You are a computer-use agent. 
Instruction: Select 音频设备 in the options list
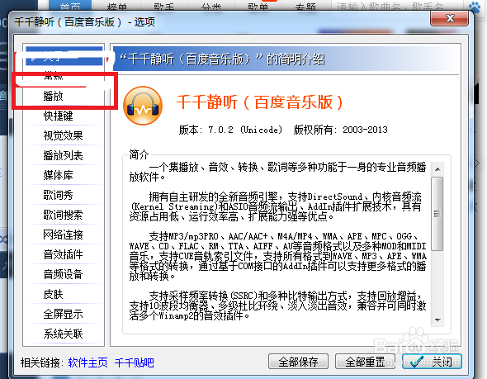click(x=63, y=275)
